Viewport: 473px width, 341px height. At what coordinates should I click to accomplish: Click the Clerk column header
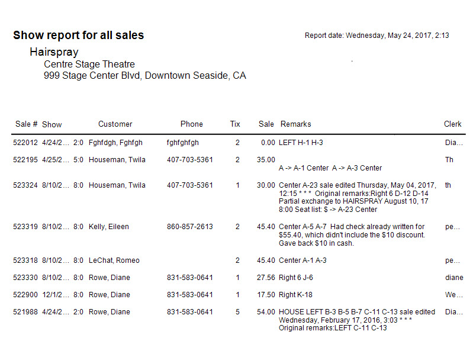click(452, 124)
